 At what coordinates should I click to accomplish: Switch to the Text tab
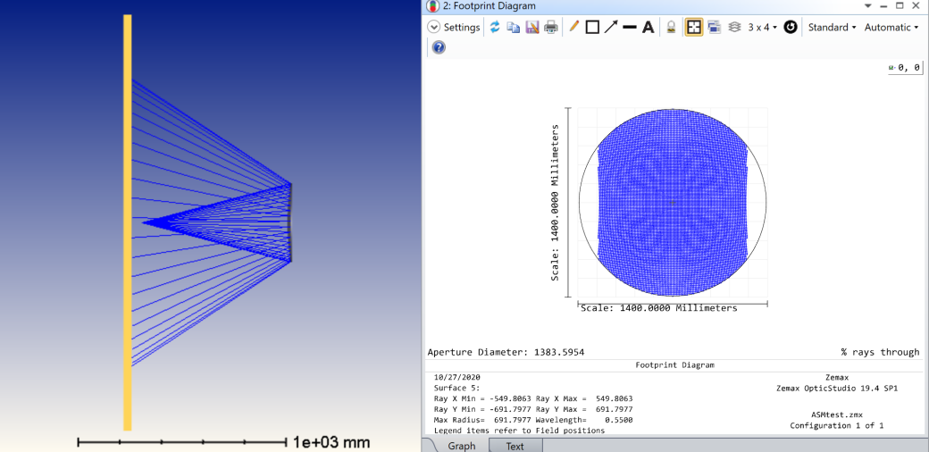click(515, 446)
